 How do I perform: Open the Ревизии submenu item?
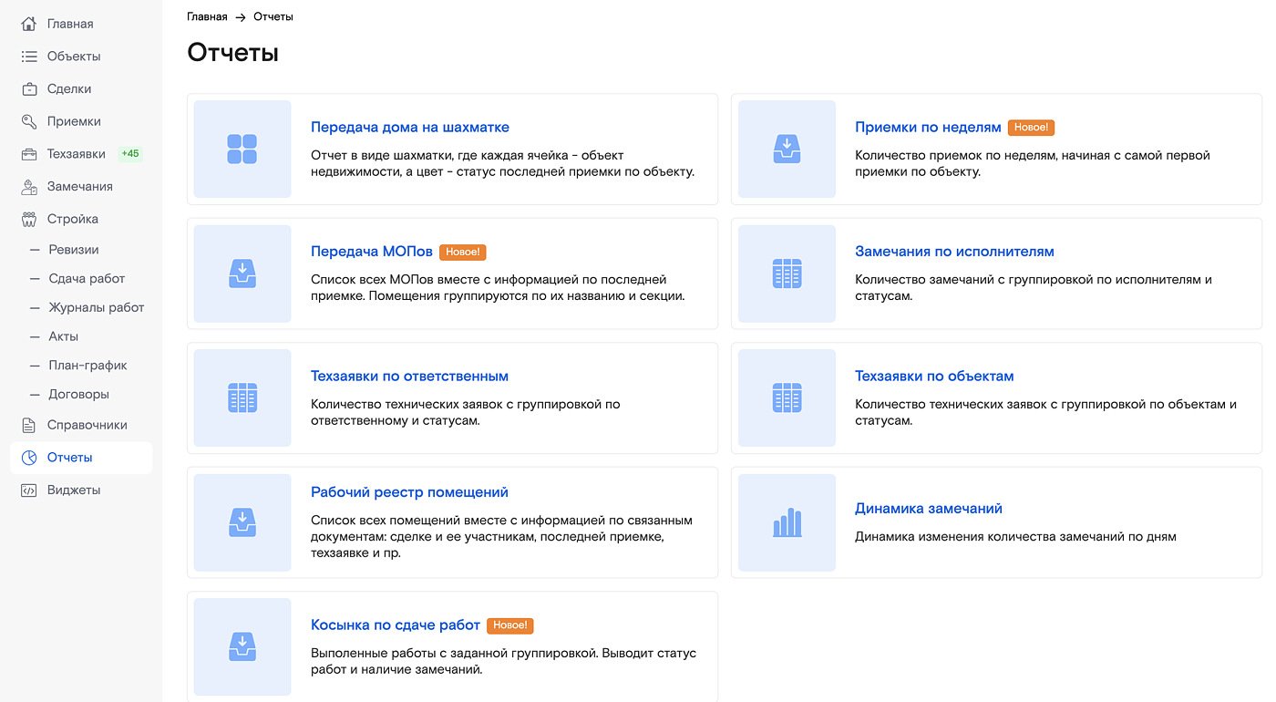[74, 250]
